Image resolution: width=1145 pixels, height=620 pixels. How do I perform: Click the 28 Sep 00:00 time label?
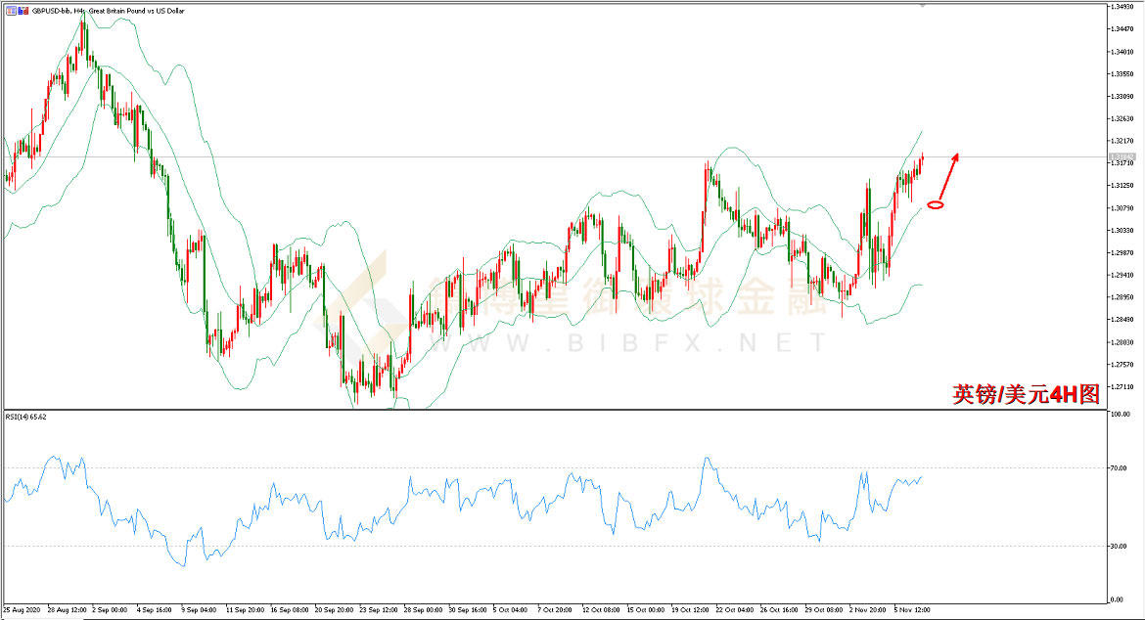pos(421,608)
